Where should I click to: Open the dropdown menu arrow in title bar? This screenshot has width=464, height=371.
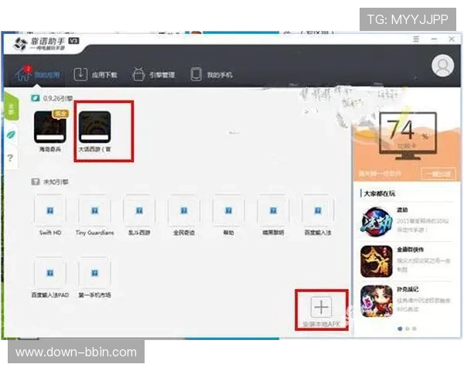pos(415,39)
